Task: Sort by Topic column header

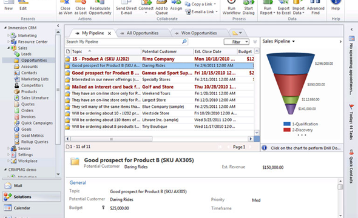Action: [x=106, y=51]
